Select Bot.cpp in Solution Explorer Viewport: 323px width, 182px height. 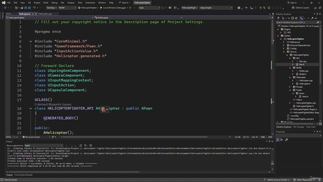303,62
